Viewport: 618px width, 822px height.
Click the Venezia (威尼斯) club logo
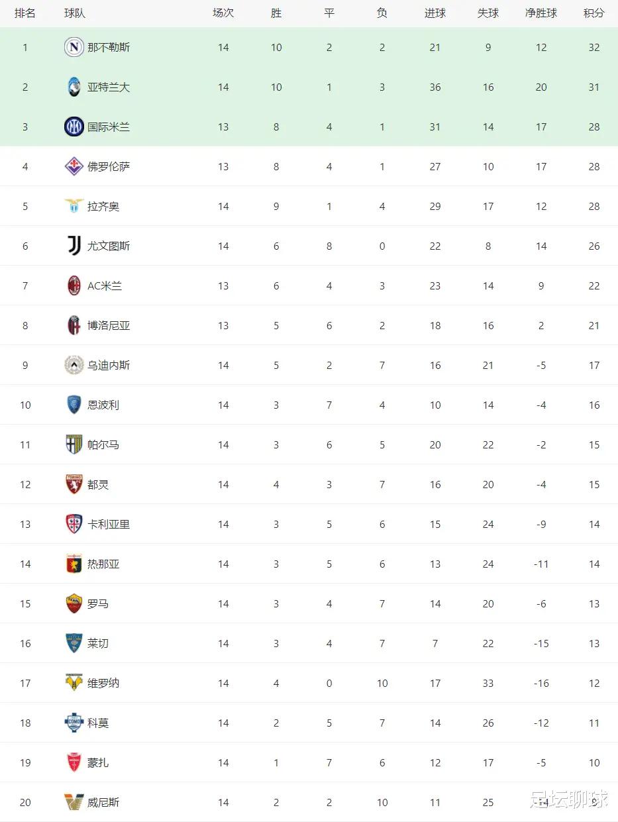(x=74, y=802)
